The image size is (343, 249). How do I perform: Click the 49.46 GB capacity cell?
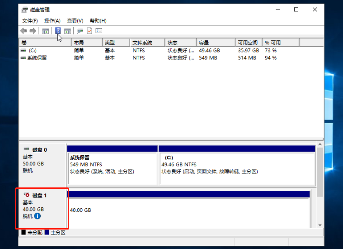[x=209, y=50]
